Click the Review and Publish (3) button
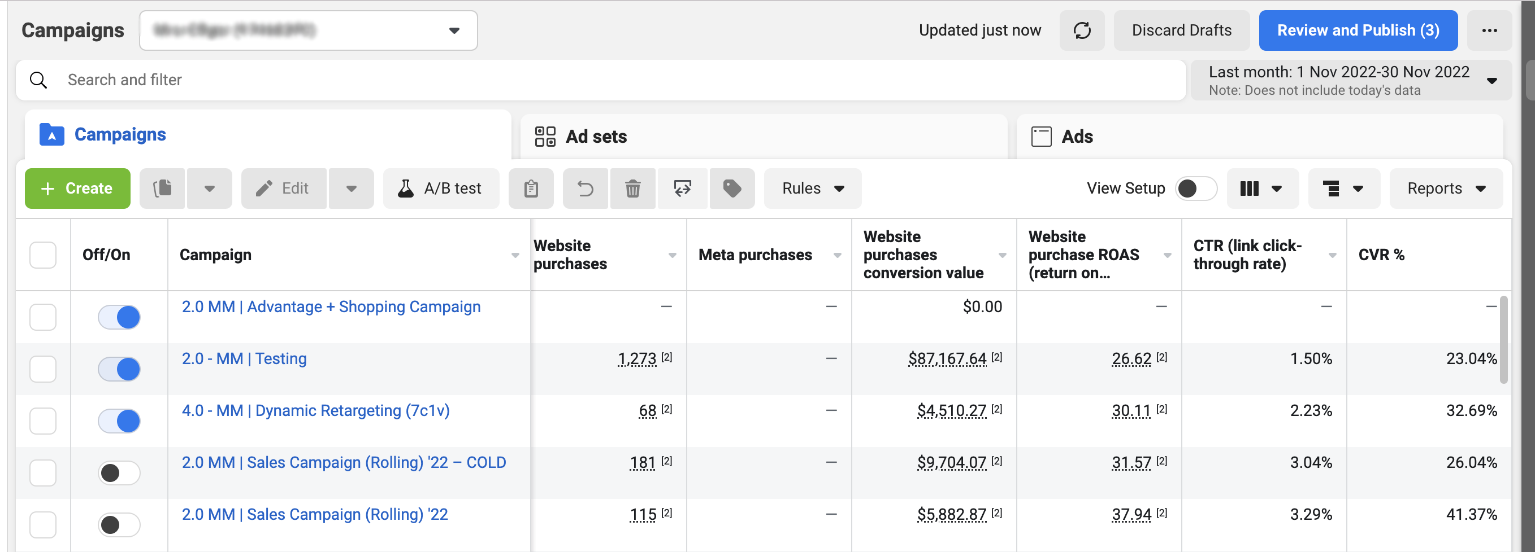1535x552 pixels. (x=1358, y=30)
